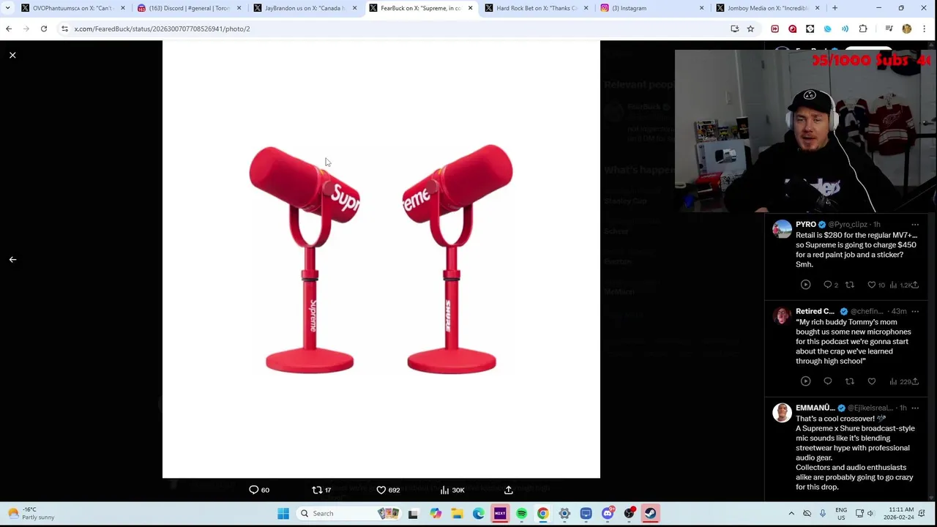
Task: Switch to the Hard Rock Bet on X tab
Action: [x=536, y=8]
